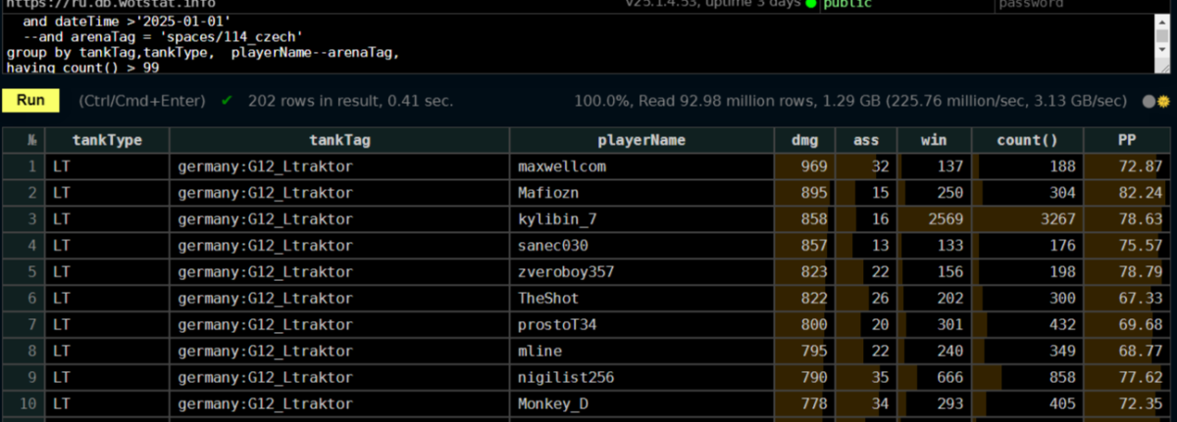This screenshot has width=1177, height=422.
Task: Select player name Mafiozn
Action: 548,193
